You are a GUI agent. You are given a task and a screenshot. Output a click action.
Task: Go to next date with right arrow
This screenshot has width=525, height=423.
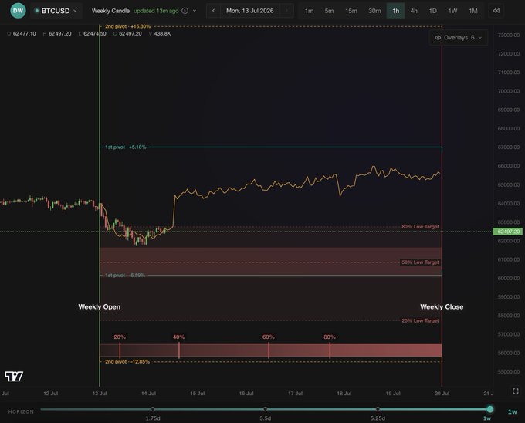coord(287,11)
